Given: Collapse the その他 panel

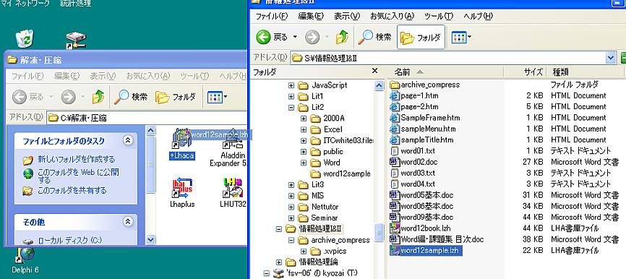Looking at the screenshot, I should (x=128, y=221).
